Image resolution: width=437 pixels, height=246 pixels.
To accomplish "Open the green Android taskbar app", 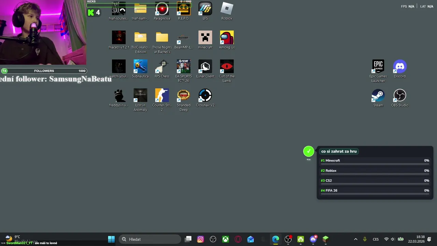I will pos(300,239).
